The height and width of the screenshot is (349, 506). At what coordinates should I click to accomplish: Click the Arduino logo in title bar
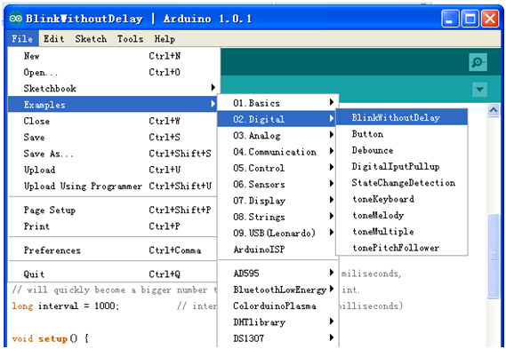pos(16,19)
